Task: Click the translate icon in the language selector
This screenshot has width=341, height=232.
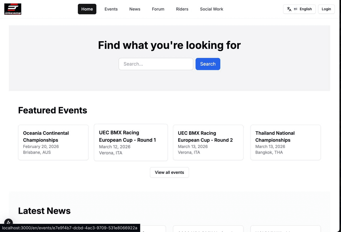Action: pos(289,9)
